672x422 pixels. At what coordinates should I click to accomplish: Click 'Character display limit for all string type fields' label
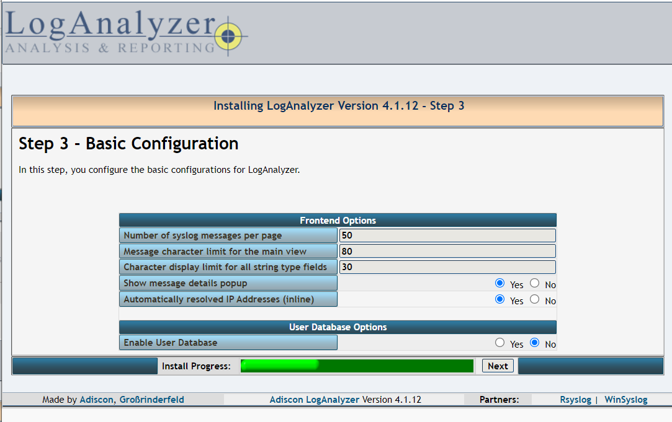[225, 267]
